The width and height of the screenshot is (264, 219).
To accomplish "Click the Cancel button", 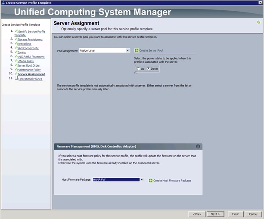I will coord(253,214).
